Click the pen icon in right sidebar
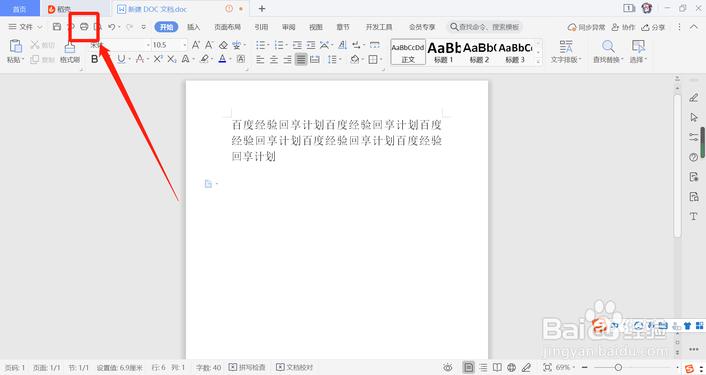The image size is (706, 375). (693, 97)
